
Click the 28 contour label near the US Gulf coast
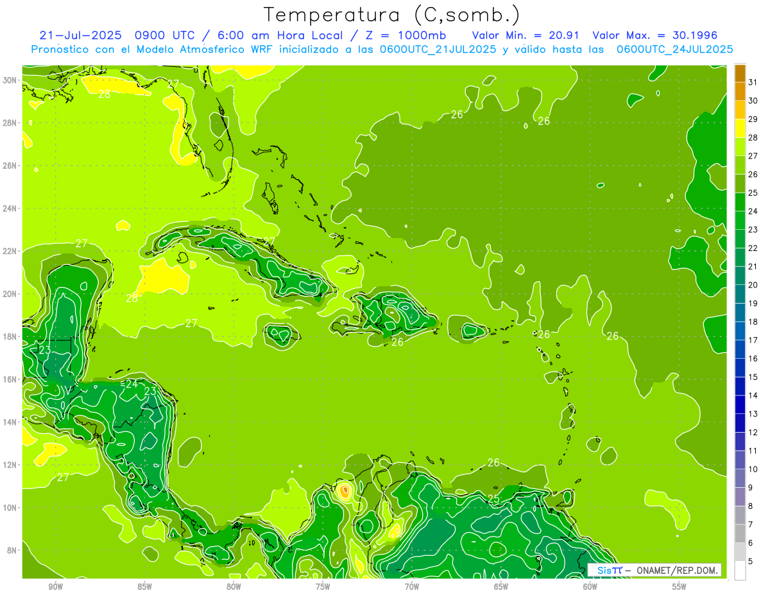[105, 94]
